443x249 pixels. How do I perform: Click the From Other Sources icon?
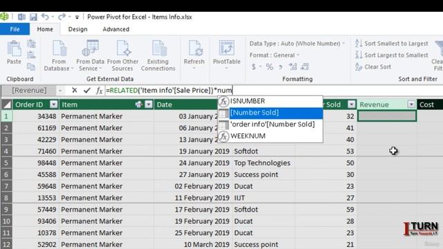click(x=123, y=48)
